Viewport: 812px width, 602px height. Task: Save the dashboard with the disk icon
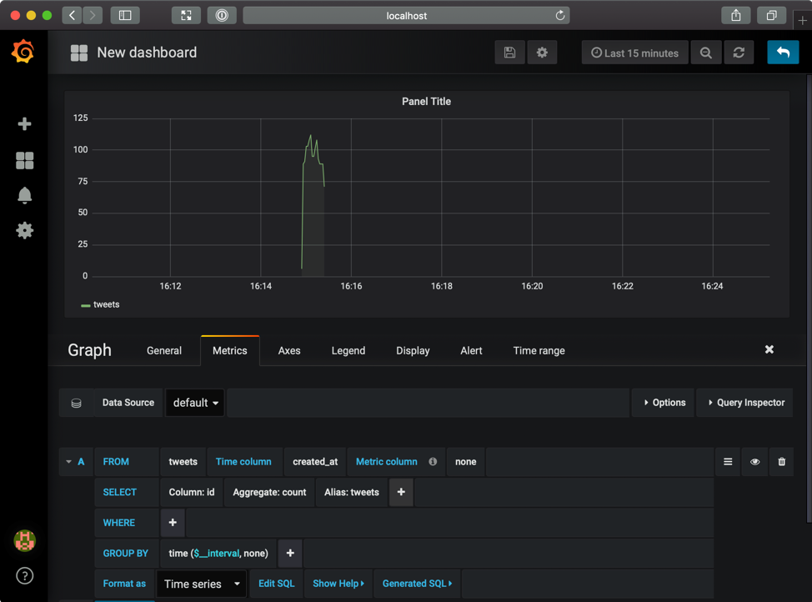[x=509, y=53]
